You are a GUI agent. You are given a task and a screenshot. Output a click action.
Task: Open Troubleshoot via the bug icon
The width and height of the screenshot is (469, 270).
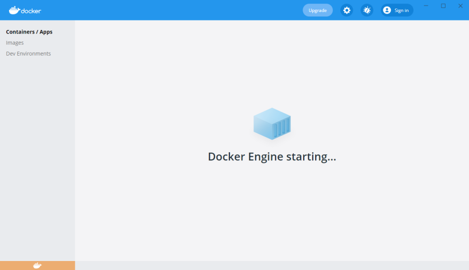[x=367, y=10]
